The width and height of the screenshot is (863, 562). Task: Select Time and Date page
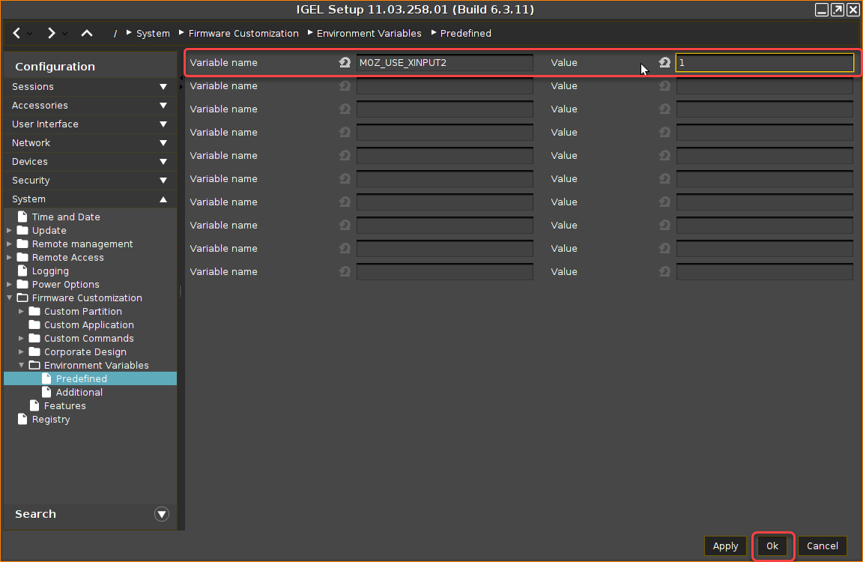tap(65, 217)
